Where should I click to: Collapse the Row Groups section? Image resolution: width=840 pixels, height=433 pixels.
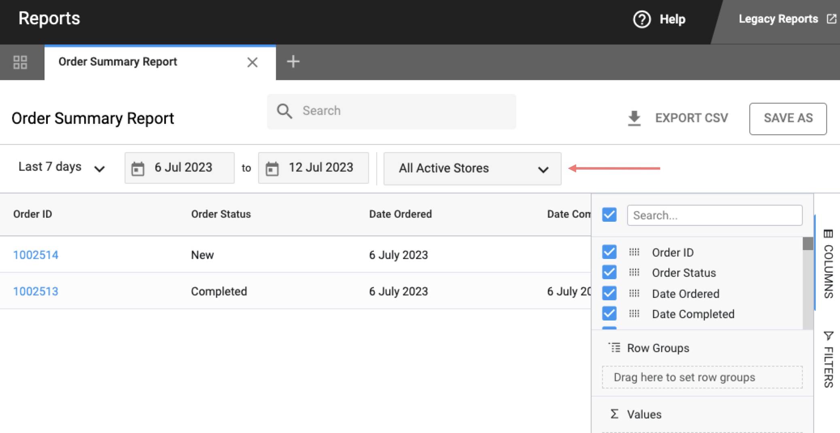(658, 348)
